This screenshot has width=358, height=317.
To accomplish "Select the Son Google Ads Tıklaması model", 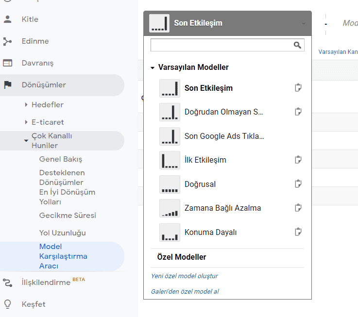I will click(x=224, y=136).
